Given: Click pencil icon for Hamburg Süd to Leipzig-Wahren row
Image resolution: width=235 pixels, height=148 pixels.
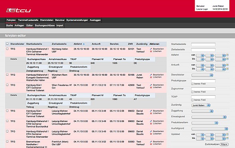Looking at the screenshot, I should [x=151, y=111].
